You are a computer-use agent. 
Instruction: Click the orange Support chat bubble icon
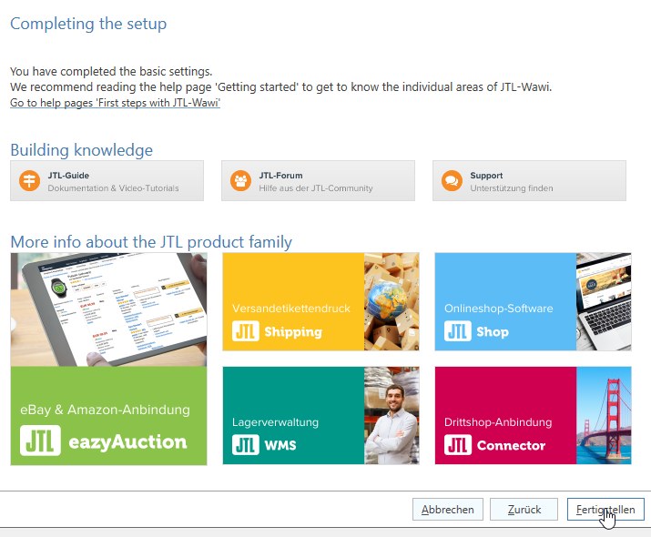pos(453,181)
